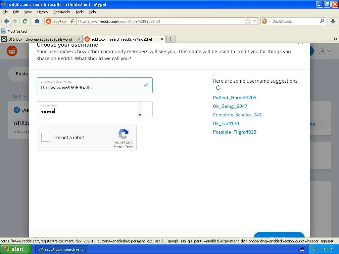The width and height of the screenshot is (339, 254).
Task: Click the DuckDuckGo search field
Action: tap(295, 21)
